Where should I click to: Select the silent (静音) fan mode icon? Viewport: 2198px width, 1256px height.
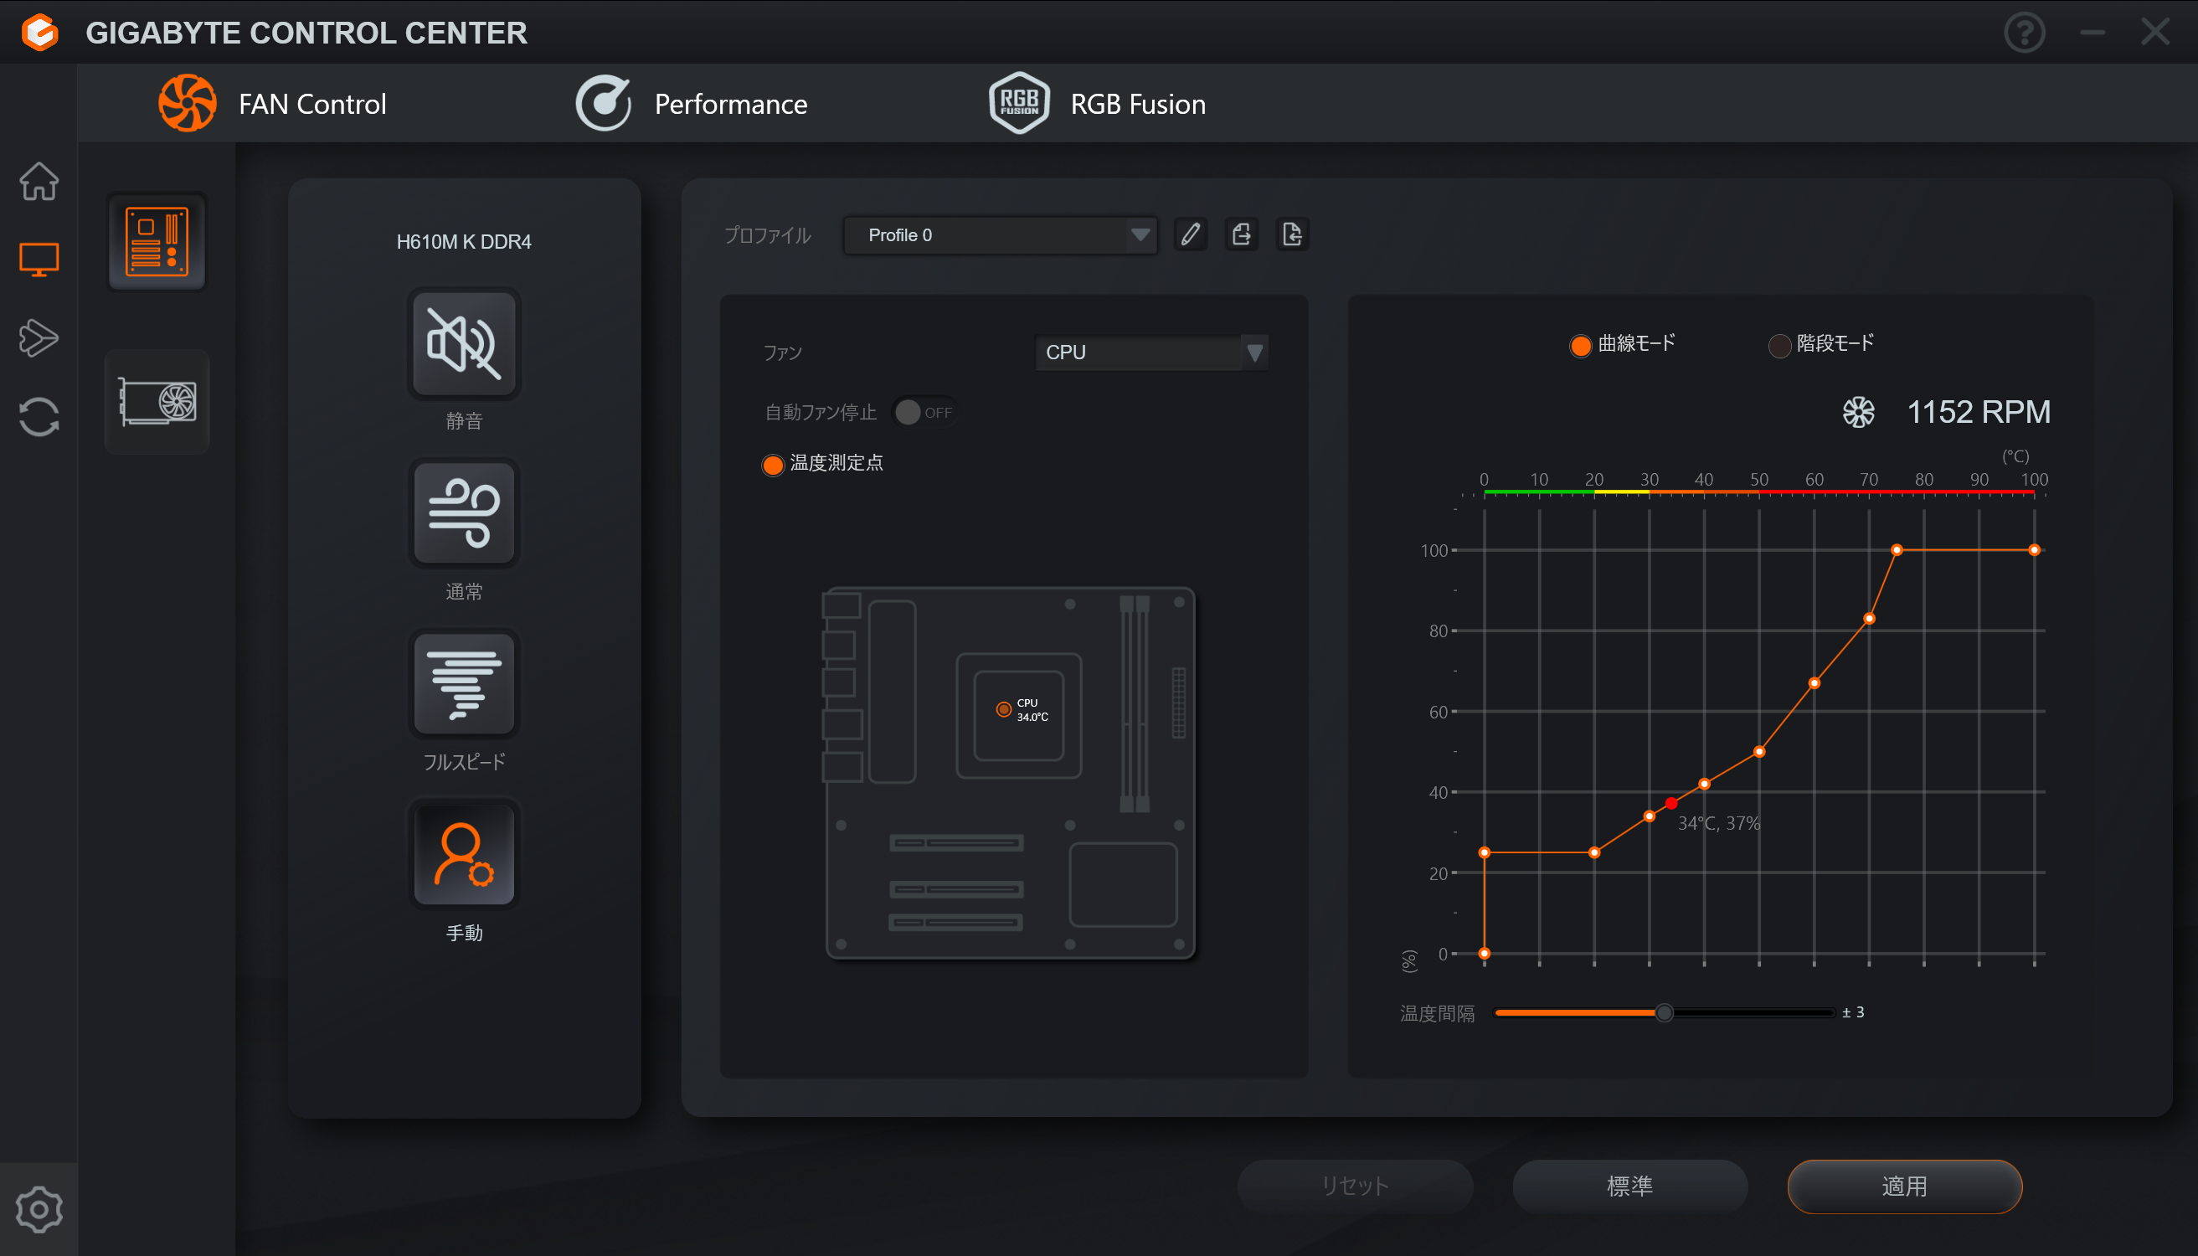[464, 343]
